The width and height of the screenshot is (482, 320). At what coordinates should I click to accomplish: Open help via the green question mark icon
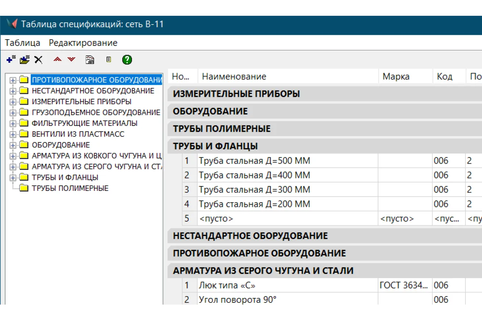(127, 59)
